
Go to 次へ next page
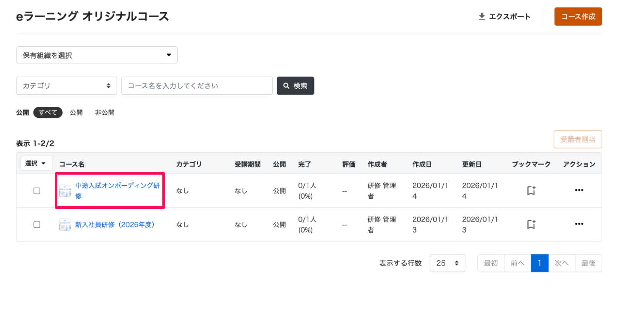(562, 263)
